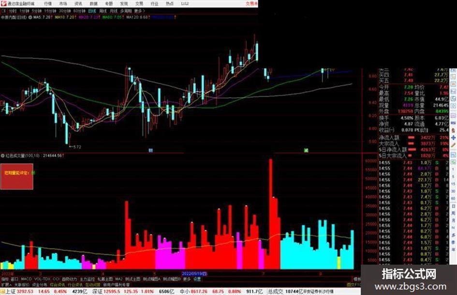The height and width of the screenshot is (295, 457).
Task: Select the 周线 period tab
Action: pos(103,11)
